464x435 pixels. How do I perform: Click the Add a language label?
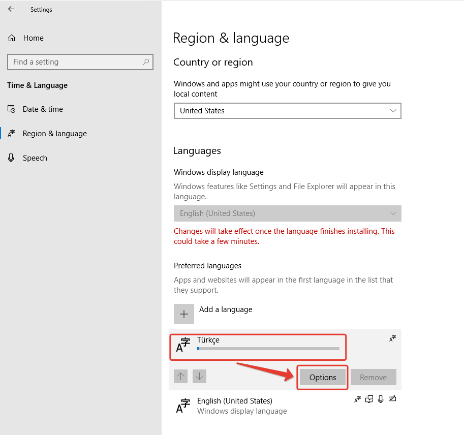(226, 309)
